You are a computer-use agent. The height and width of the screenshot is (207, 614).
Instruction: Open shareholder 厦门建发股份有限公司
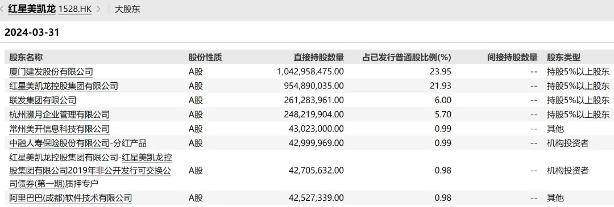coord(51,72)
